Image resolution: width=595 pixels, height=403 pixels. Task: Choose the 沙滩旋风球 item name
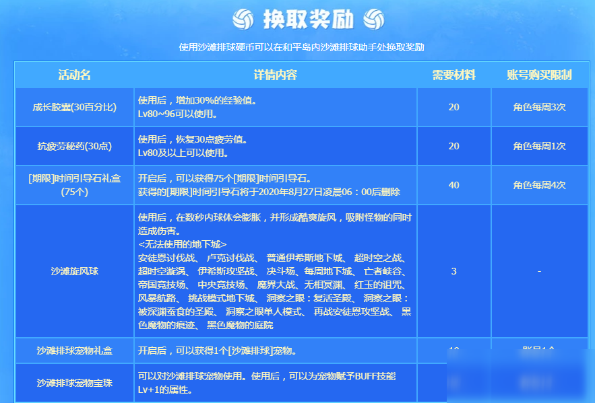point(74,271)
